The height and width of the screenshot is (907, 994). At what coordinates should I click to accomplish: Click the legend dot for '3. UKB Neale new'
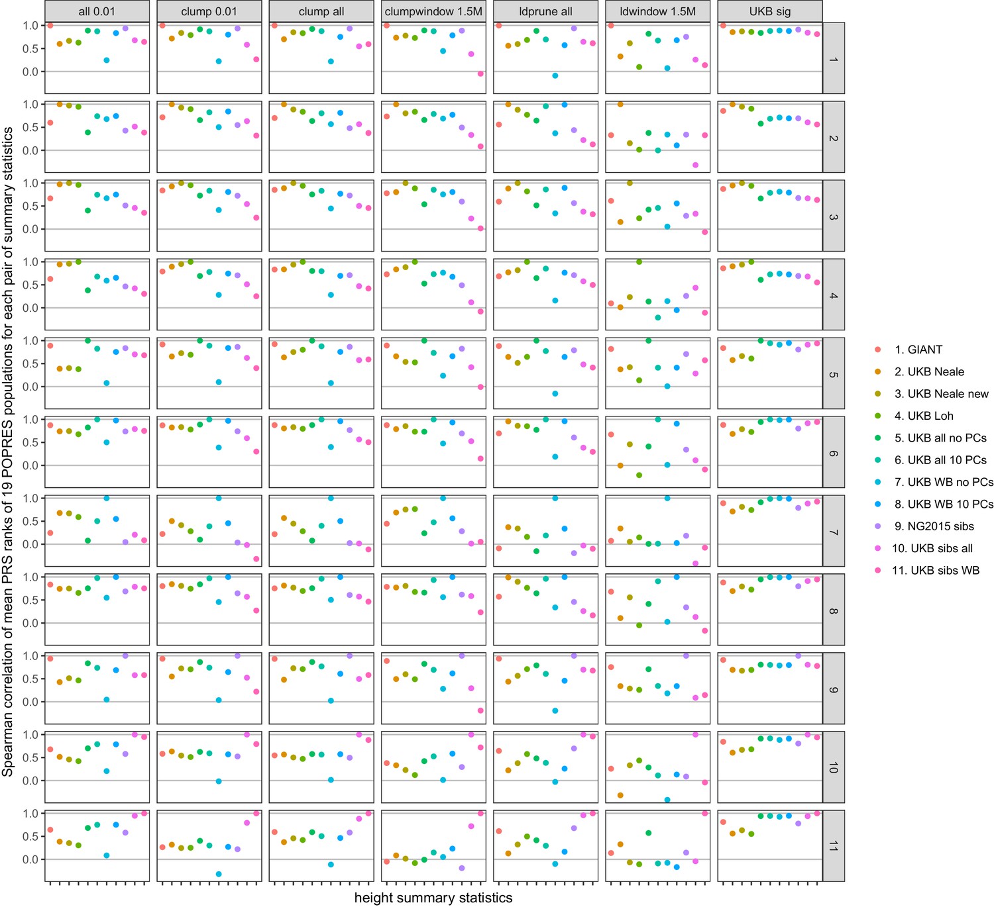[878, 394]
